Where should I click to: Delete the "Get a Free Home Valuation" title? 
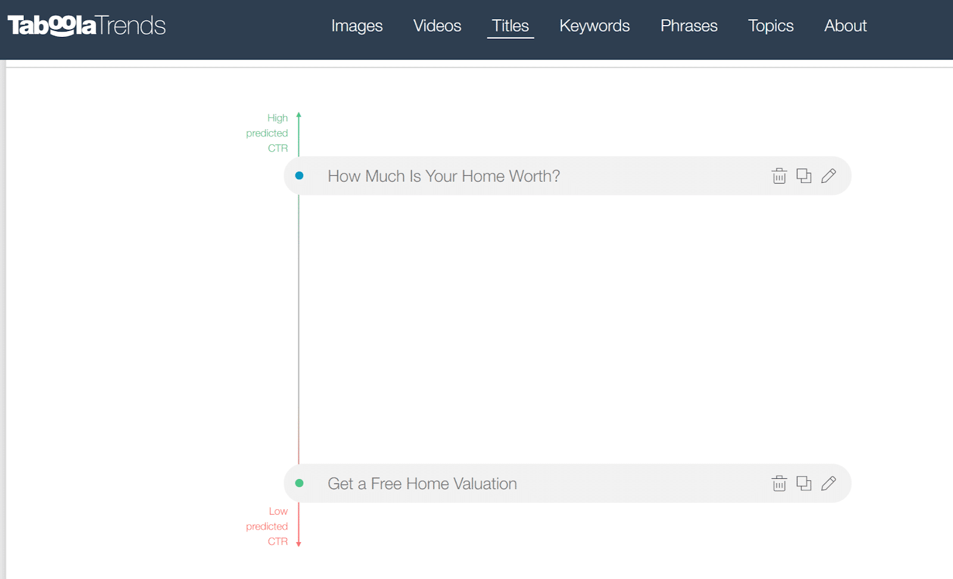[779, 483]
